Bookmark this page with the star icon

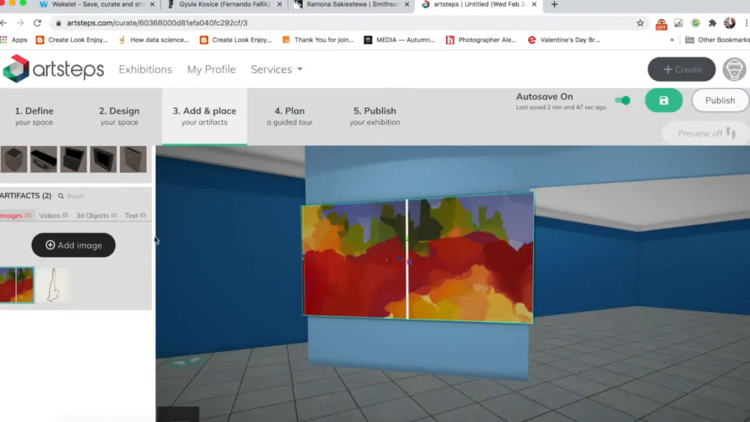point(640,23)
